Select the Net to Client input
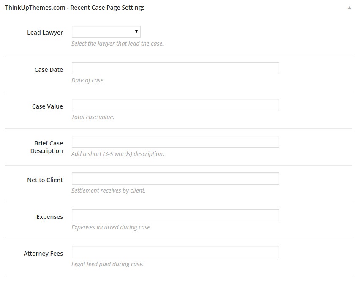Screen dimensions: 357x281 click(x=175, y=179)
